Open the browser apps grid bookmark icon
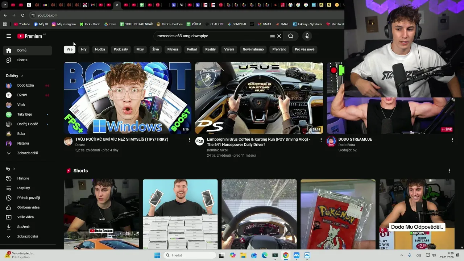The image size is (464, 261). point(5,24)
